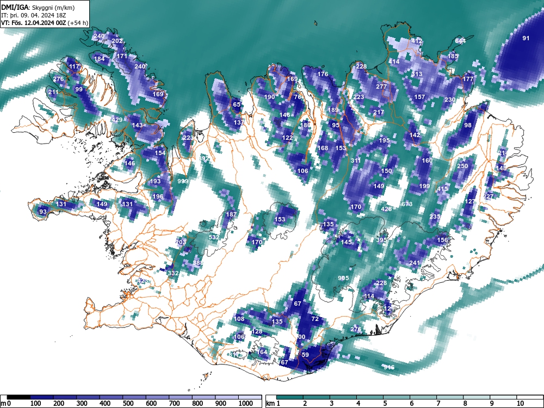The width and height of the screenshot is (544, 408).
Task: Click the km legend swatch between 9 and 10
Action: point(503,397)
